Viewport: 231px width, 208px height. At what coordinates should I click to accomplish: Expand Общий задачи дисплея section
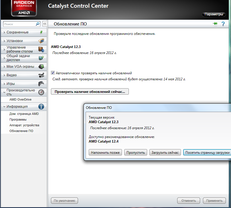click(4, 58)
